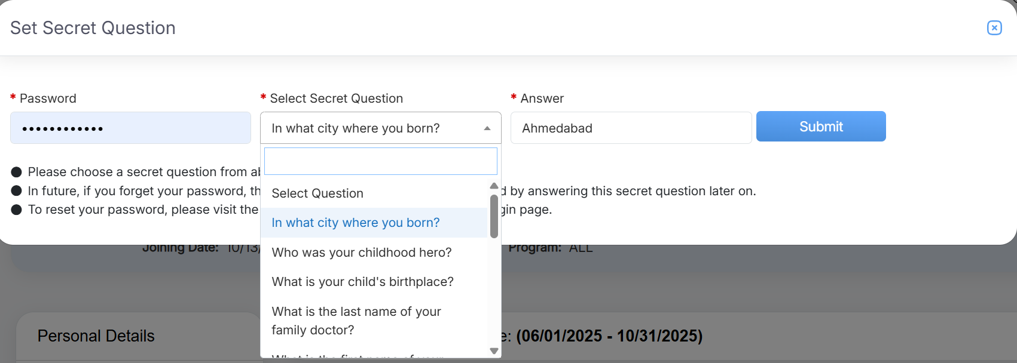The image size is (1017, 363).
Task: Click the dropdown list scrollbar thumb
Action: (x=494, y=216)
